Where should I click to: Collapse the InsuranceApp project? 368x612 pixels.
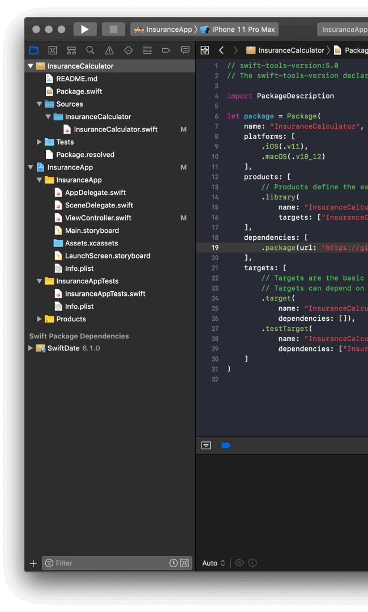point(31,167)
